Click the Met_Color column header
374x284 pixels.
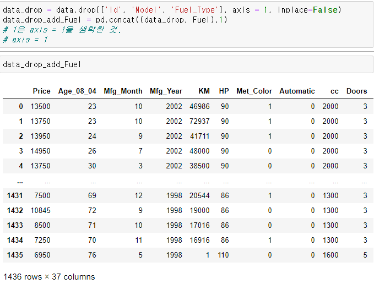pyautogui.click(x=254, y=91)
